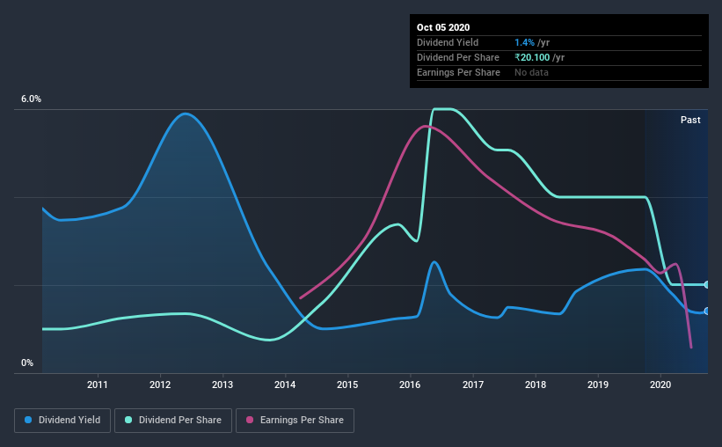This screenshot has height=447, width=722.
Task: Click the 2018 x-axis label
Action: (536, 385)
